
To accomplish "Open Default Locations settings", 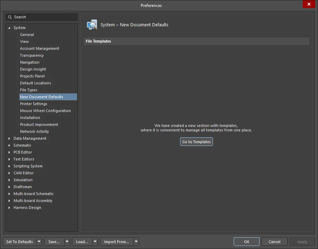I will click(x=36, y=83).
